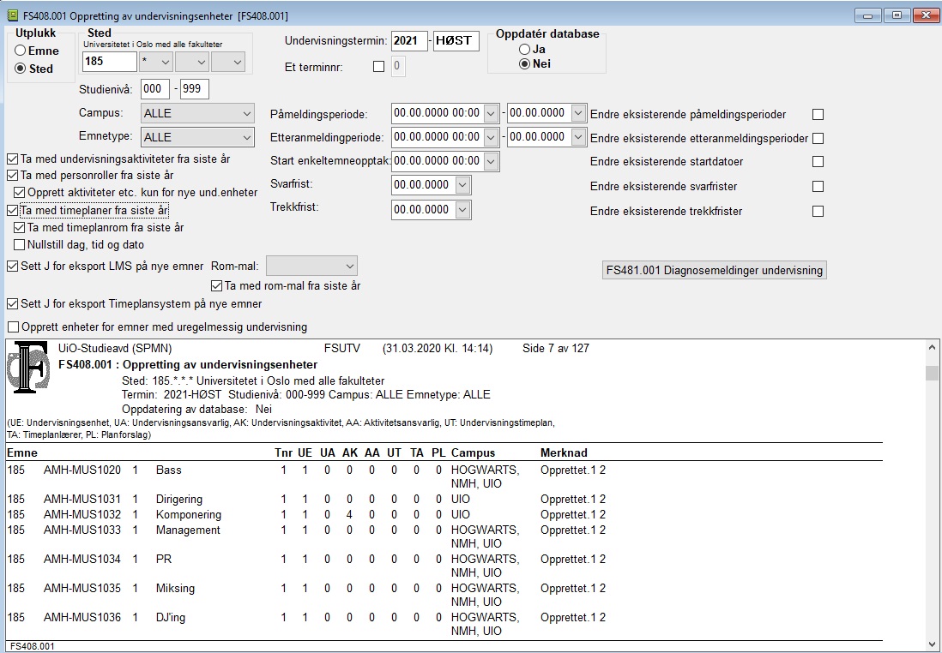Click the DJ'ing course name
The width and height of the screenshot is (942, 653).
pyautogui.click(x=171, y=618)
